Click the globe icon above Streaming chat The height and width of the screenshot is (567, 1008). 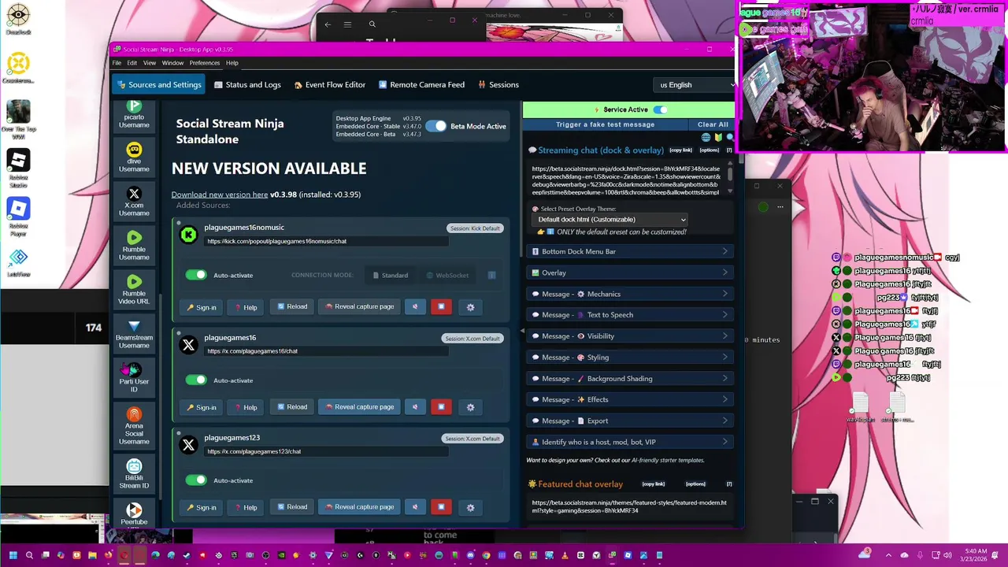[706, 137]
